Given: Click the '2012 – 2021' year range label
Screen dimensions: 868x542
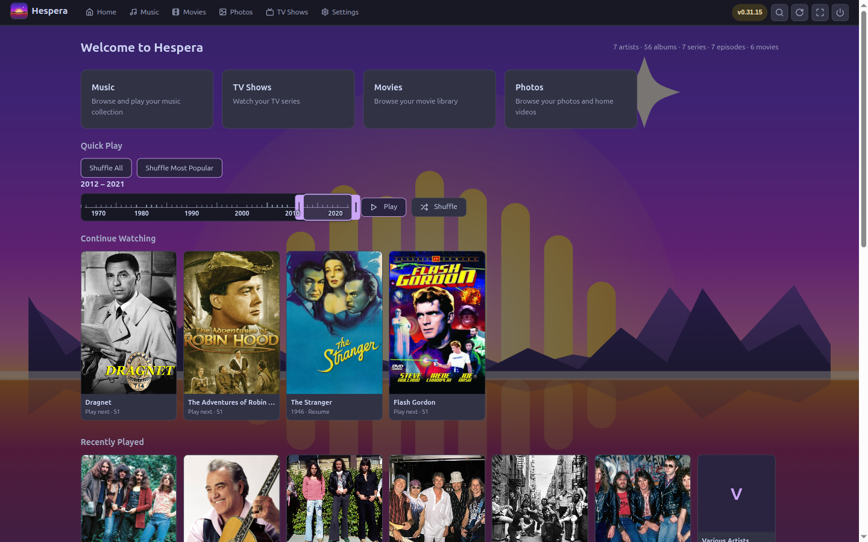Looking at the screenshot, I should [x=102, y=184].
